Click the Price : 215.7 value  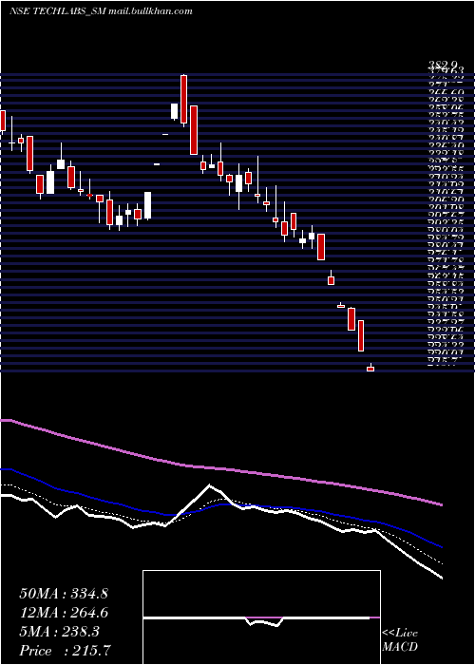(66, 651)
